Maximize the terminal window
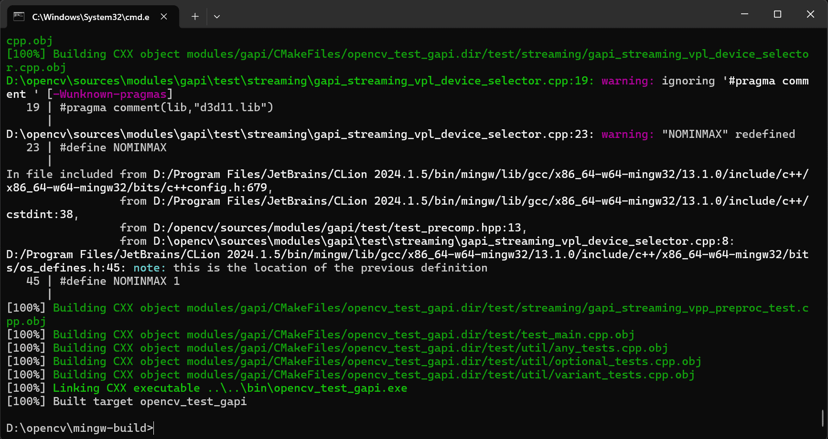The width and height of the screenshot is (828, 439). (777, 14)
